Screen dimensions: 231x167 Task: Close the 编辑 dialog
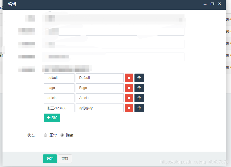220,4
